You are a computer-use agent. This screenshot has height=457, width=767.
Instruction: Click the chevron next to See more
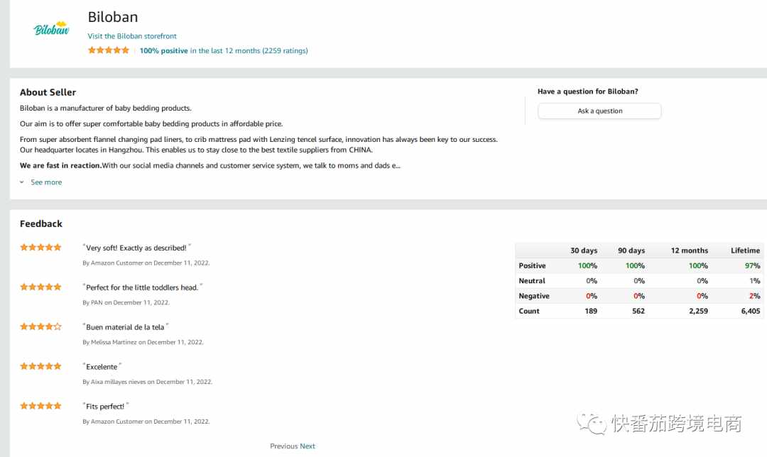click(22, 182)
